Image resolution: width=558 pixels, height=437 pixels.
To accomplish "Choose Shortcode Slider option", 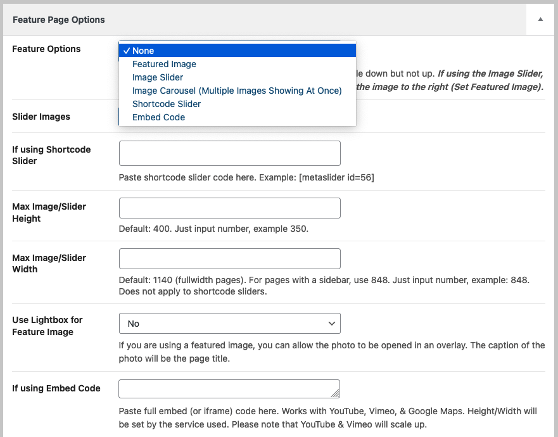I will pos(238,104).
